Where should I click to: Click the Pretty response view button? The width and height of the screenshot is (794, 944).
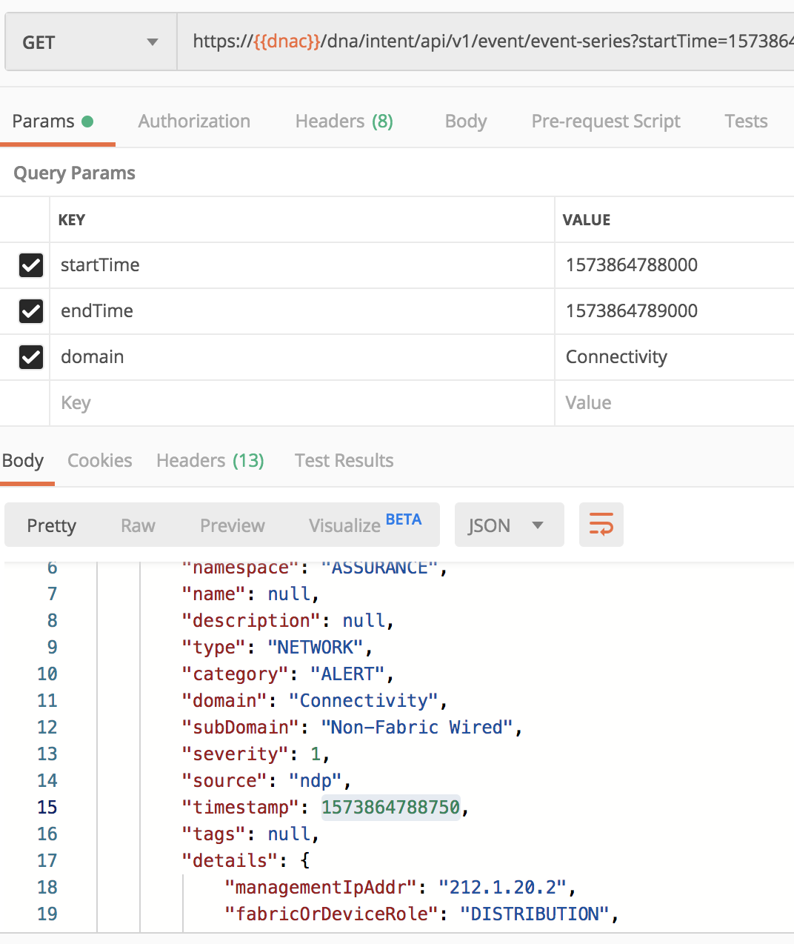tap(51, 525)
